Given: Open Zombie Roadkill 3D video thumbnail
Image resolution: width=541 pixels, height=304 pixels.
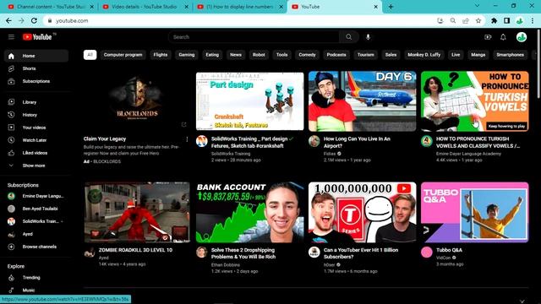Looking at the screenshot, I should [x=137, y=212].
